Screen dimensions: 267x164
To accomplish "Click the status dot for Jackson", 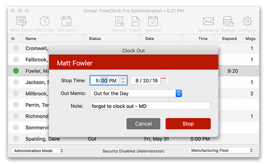I will point(16,82).
